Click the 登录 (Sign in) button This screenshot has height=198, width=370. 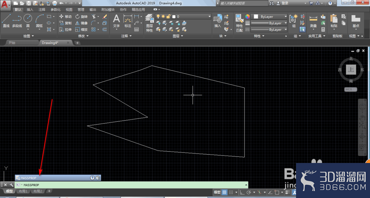(x=285, y=3)
